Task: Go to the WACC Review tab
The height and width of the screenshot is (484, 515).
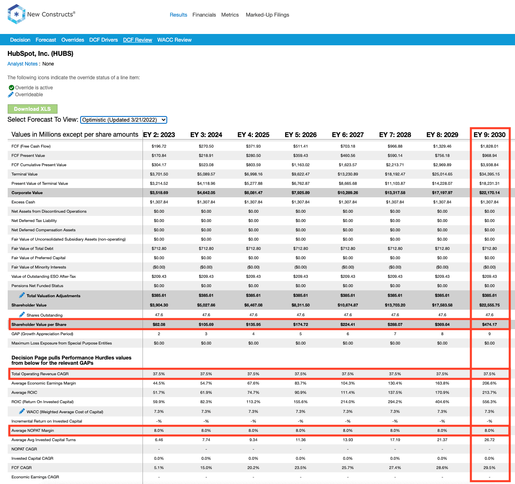Action: (x=175, y=40)
